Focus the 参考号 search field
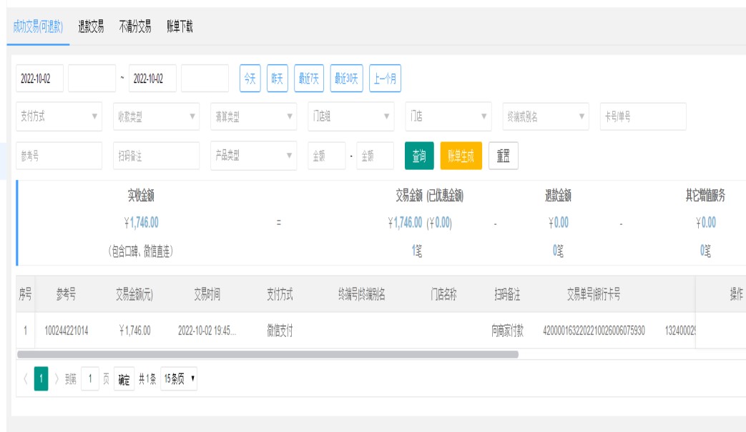The width and height of the screenshot is (746, 432). pyautogui.click(x=59, y=156)
